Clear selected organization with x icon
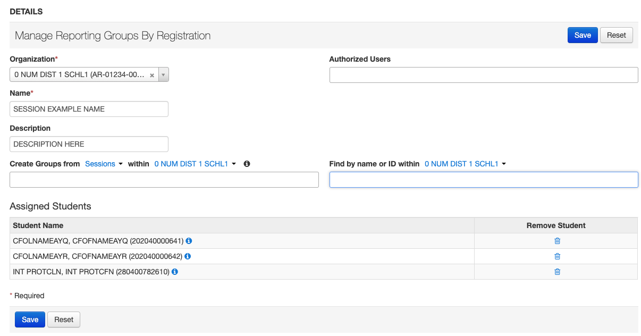This screenshot has width=641, height=336. point(152,75)
